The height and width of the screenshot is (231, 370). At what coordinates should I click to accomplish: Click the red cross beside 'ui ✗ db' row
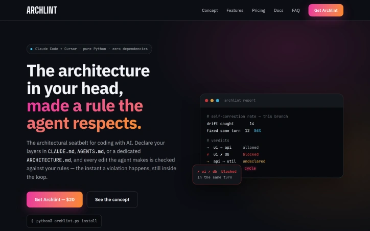tap(208, 154)
